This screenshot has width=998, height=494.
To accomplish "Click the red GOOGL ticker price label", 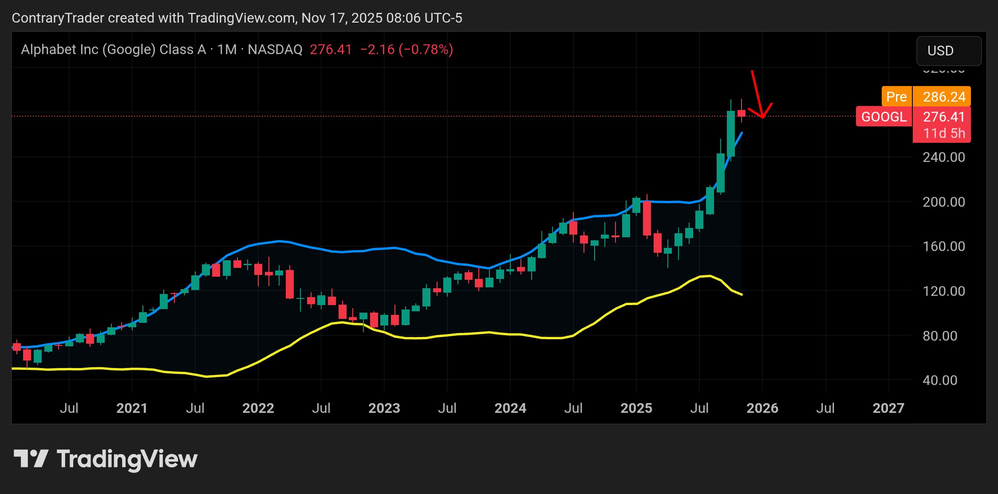I will coord(884,117).
